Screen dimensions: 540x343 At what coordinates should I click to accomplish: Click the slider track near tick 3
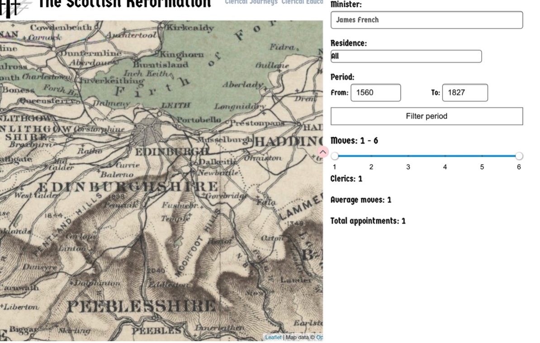[408, 156]
